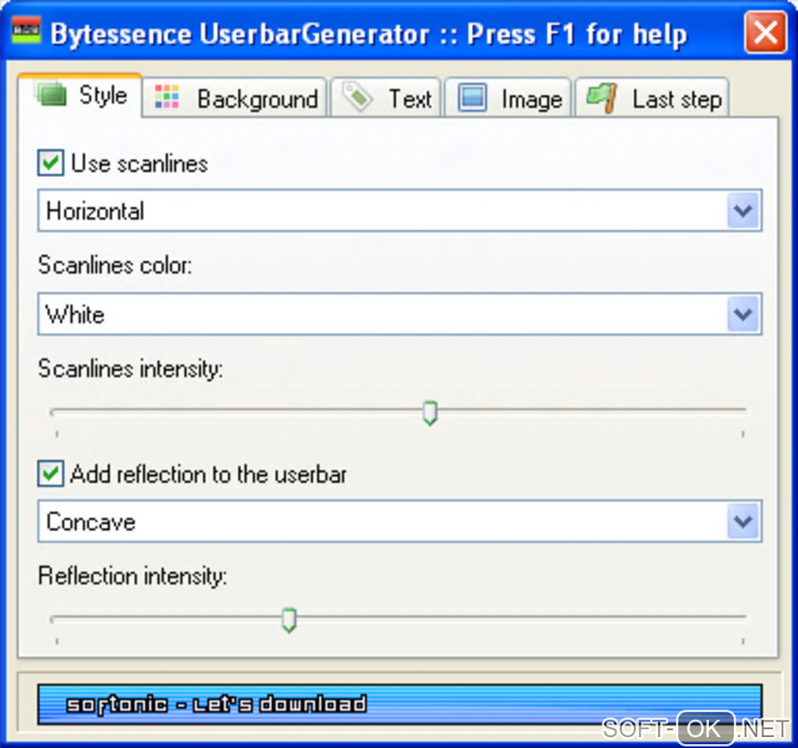This screenshot has height=748, width=798.
Task: Click the userbar preview image
Action: [x=399, y=703]
